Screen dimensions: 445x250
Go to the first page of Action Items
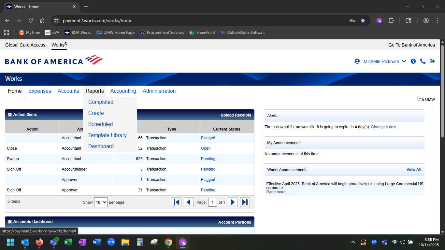coord(177,202)
